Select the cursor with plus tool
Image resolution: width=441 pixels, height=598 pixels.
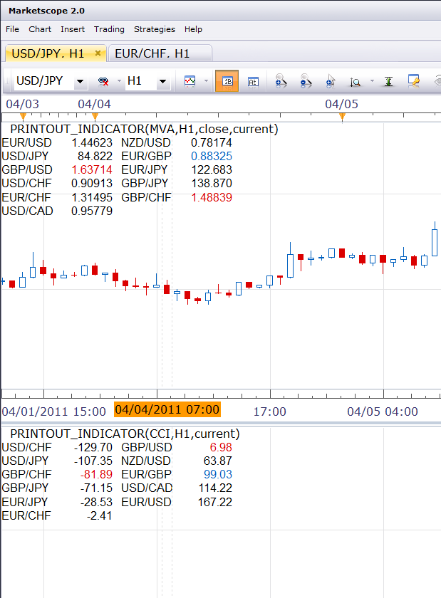331,81
